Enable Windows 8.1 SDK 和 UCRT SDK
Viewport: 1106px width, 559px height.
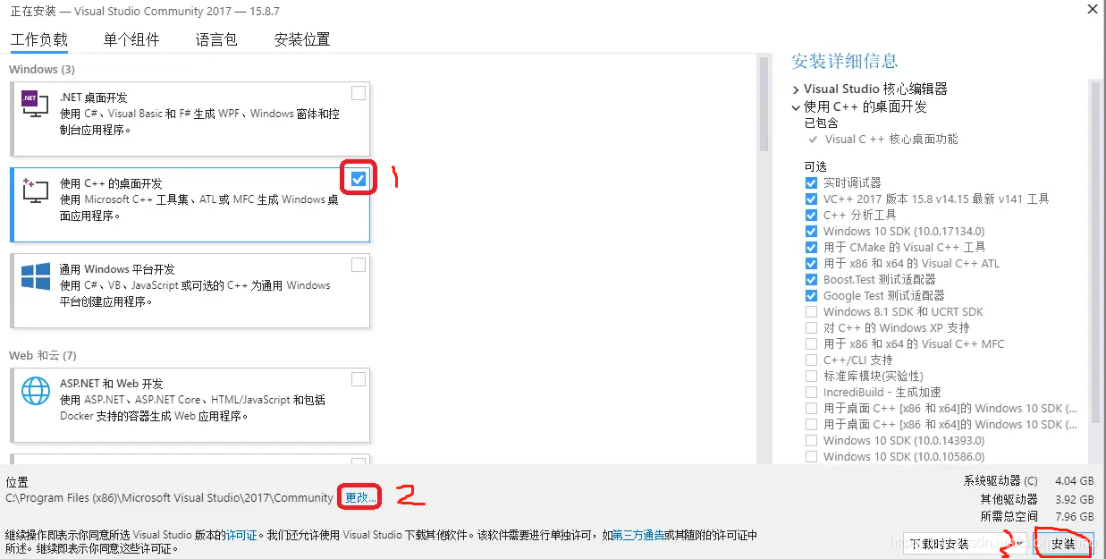(x=811, y=311)
